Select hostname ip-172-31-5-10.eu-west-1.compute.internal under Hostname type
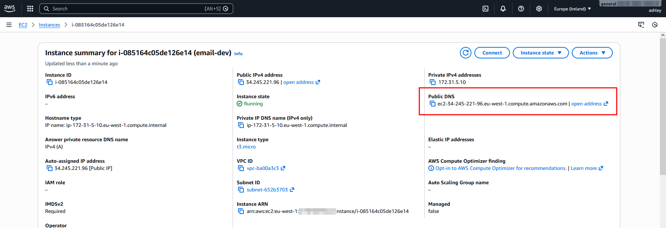The height and width of the screenshot is (228, 666). click(116, 125)
